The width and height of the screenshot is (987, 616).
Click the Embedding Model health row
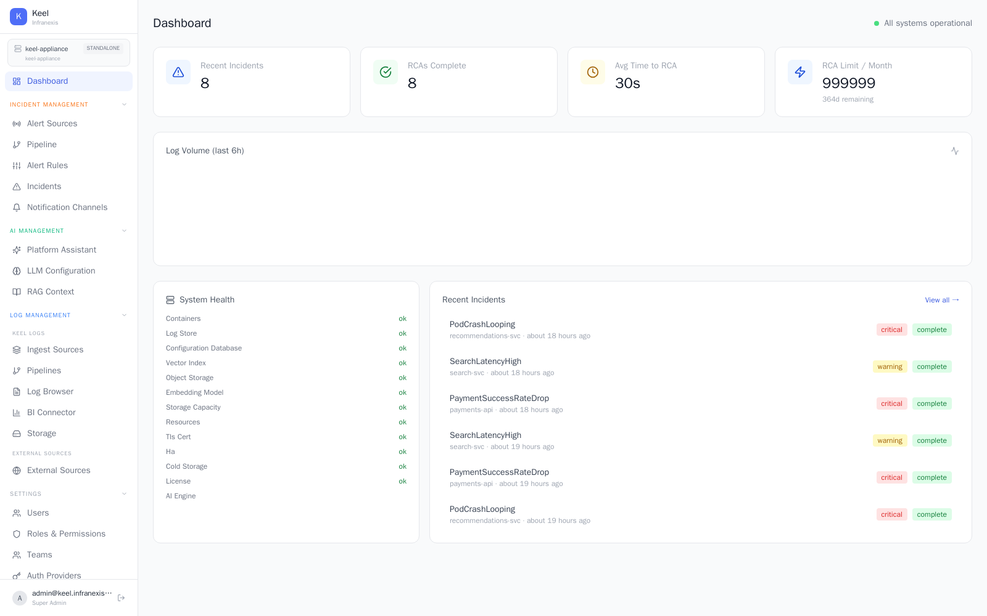(286, 393)
